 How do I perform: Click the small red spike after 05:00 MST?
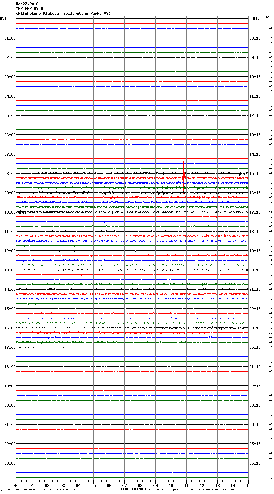tap(34, 124)
